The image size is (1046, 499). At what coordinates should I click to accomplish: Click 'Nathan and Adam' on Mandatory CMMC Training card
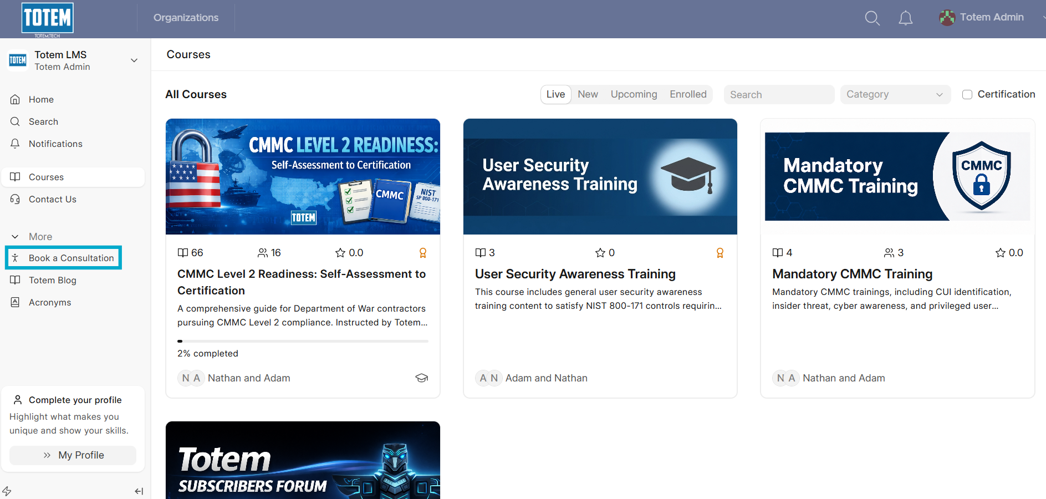844,378
